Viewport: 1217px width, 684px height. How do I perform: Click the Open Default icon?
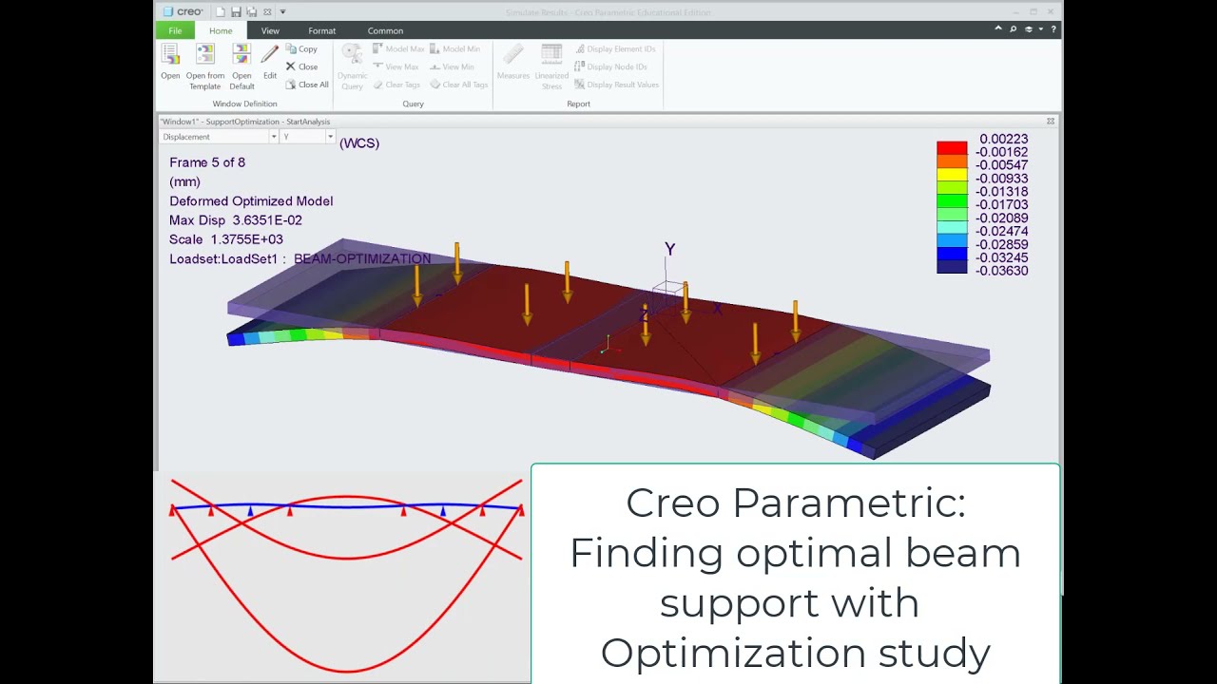click(241, 55)
